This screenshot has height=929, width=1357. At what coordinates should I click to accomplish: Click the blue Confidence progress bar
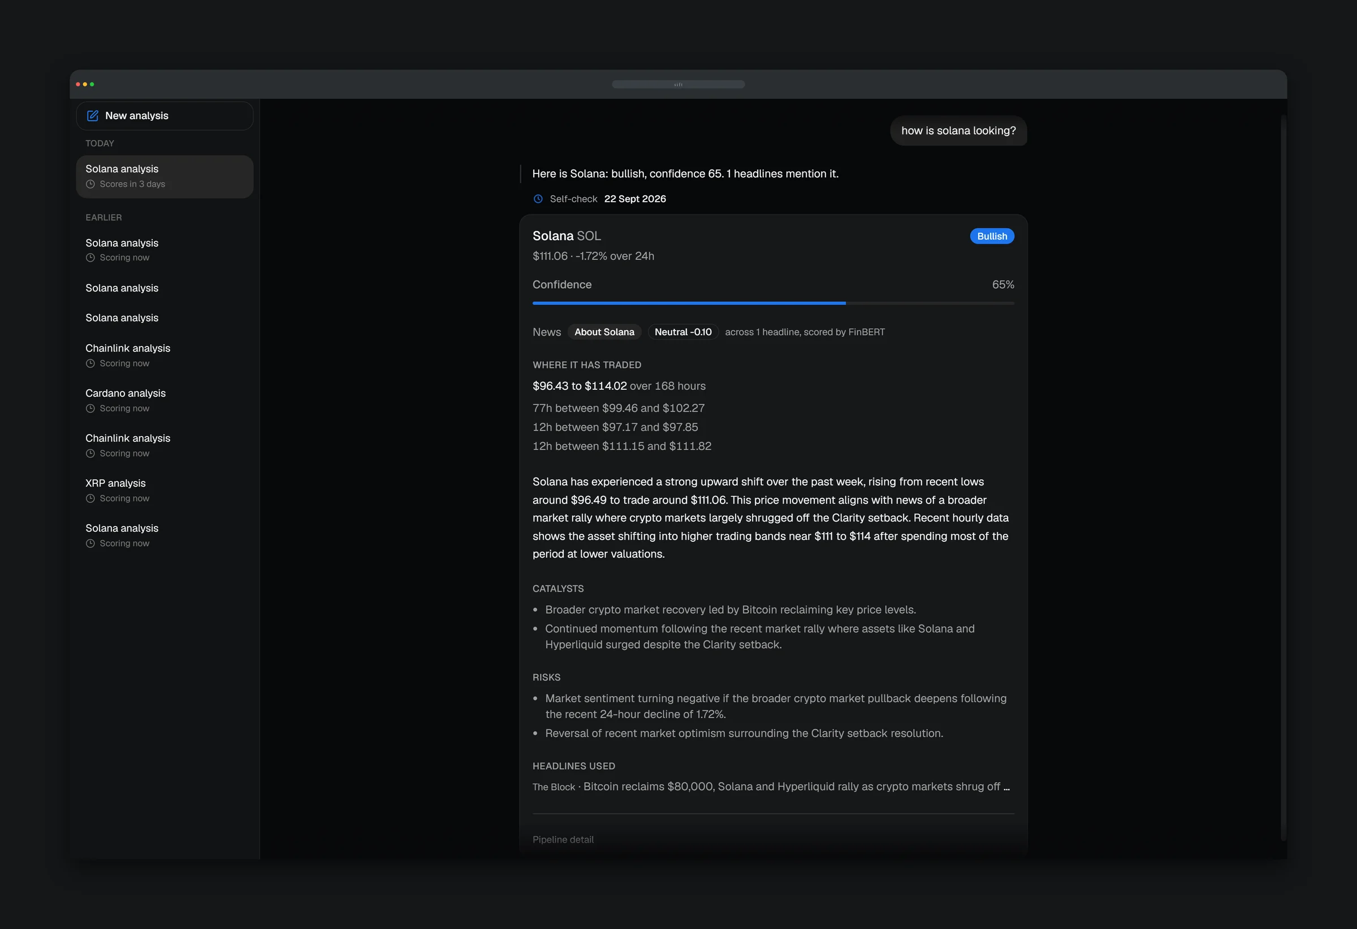773,303
